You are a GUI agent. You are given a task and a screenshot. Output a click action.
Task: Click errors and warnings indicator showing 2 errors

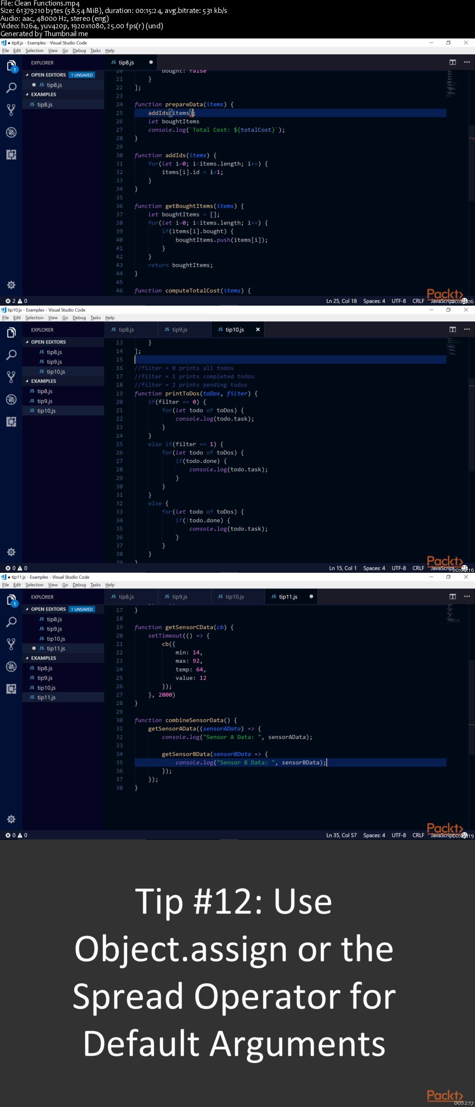(16, 301)
